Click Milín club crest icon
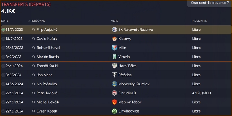The height and width of the screenshot is (116, 232). tap(114, 48)
